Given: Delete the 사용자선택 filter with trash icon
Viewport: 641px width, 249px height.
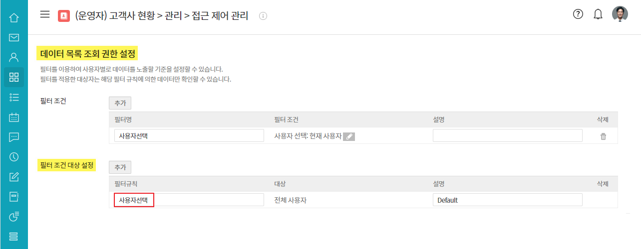Looking at the screenshot, I should [x=603, y=136].
